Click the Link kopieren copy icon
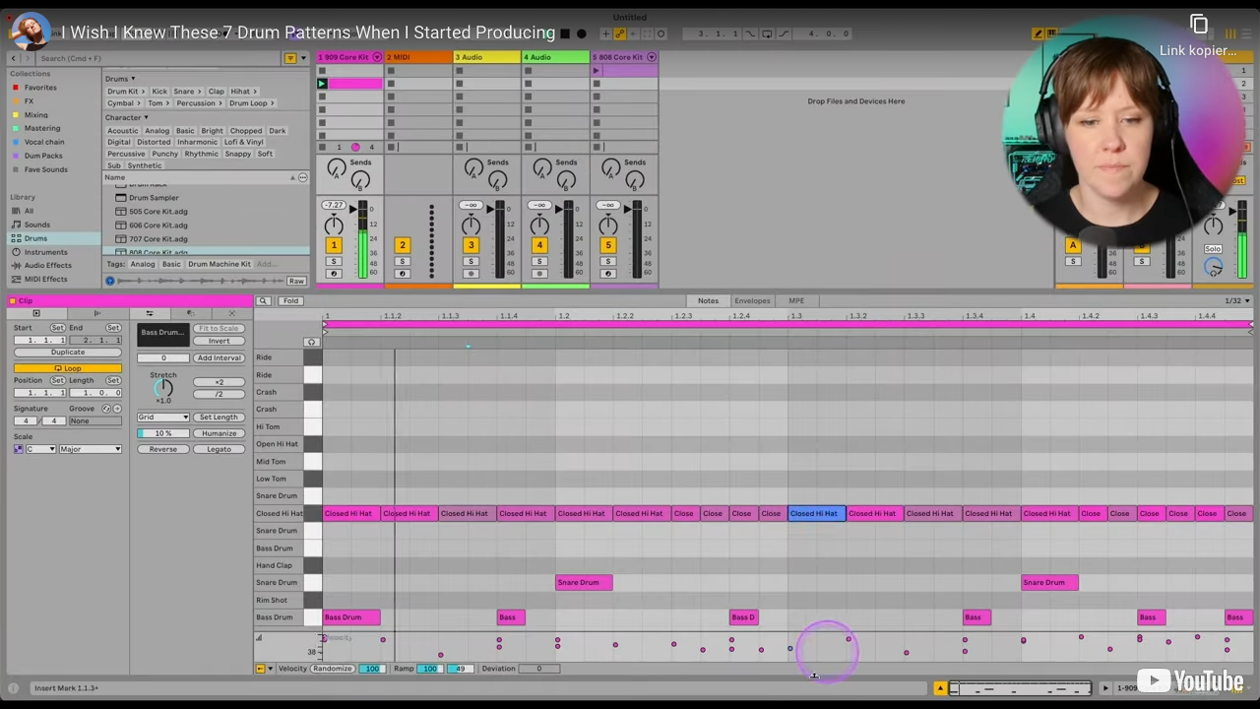This screenshot has width=1260, height=709. point(1198,25)
